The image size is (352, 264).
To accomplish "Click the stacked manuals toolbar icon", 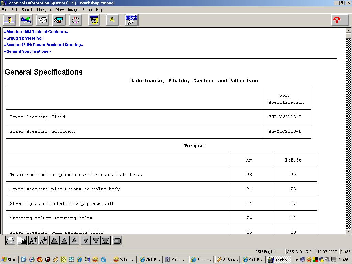I will (59, 20).
